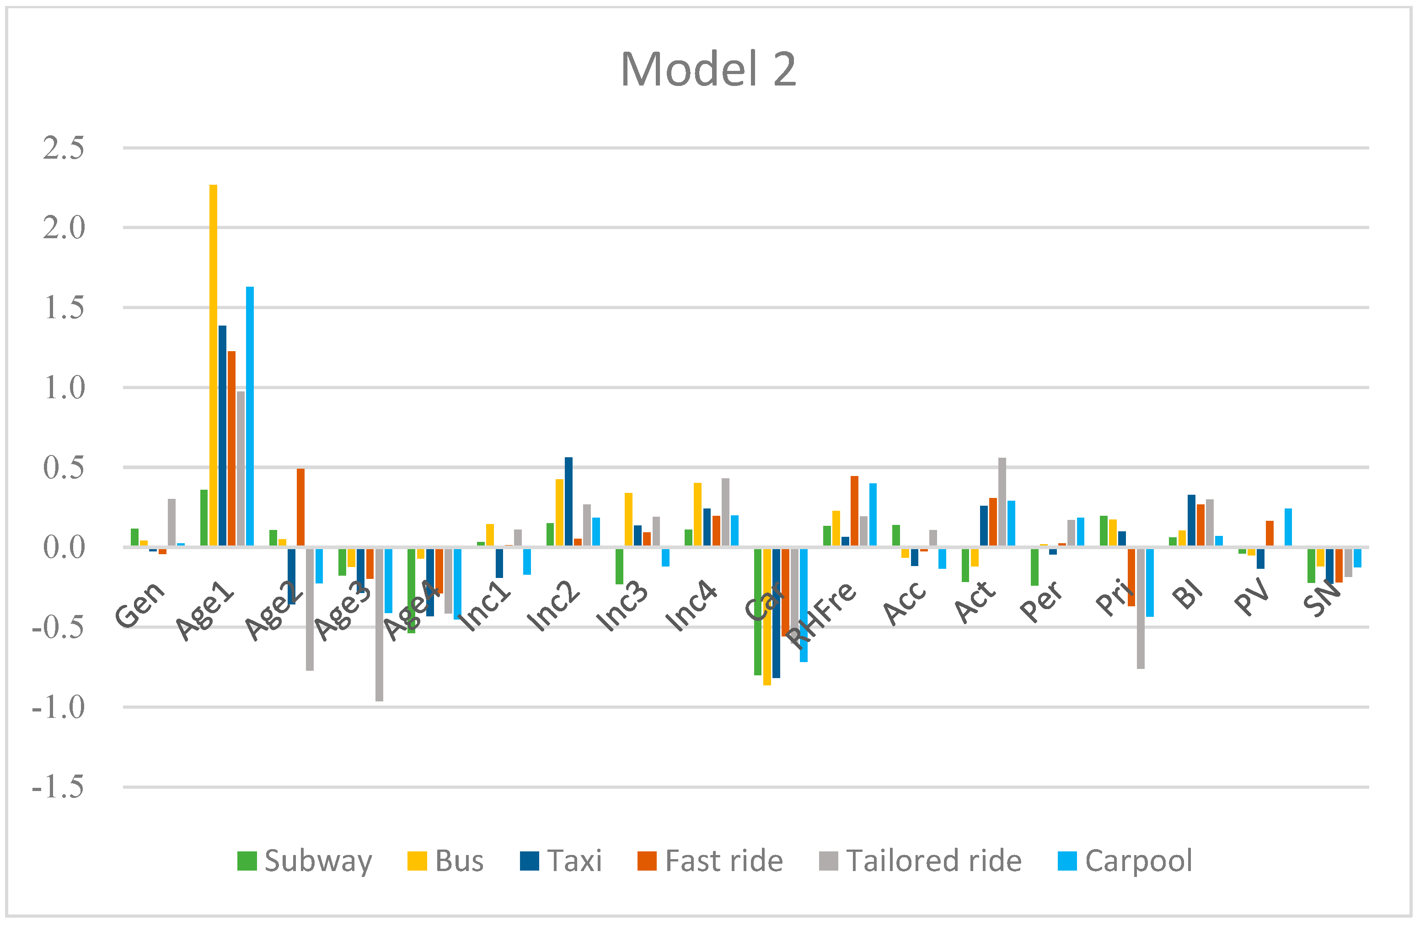
Task: Click the dark blue Taxi bar at Inc2
Action: [568, 502]
